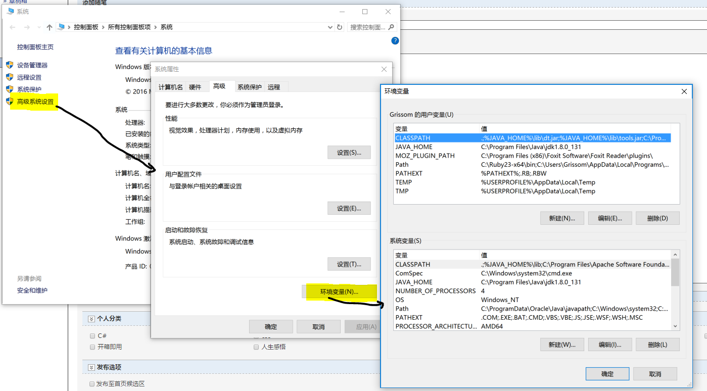Click 新建(N)... for user variables
The height and width of the screenshot is (391, 707).
[562, 218]
